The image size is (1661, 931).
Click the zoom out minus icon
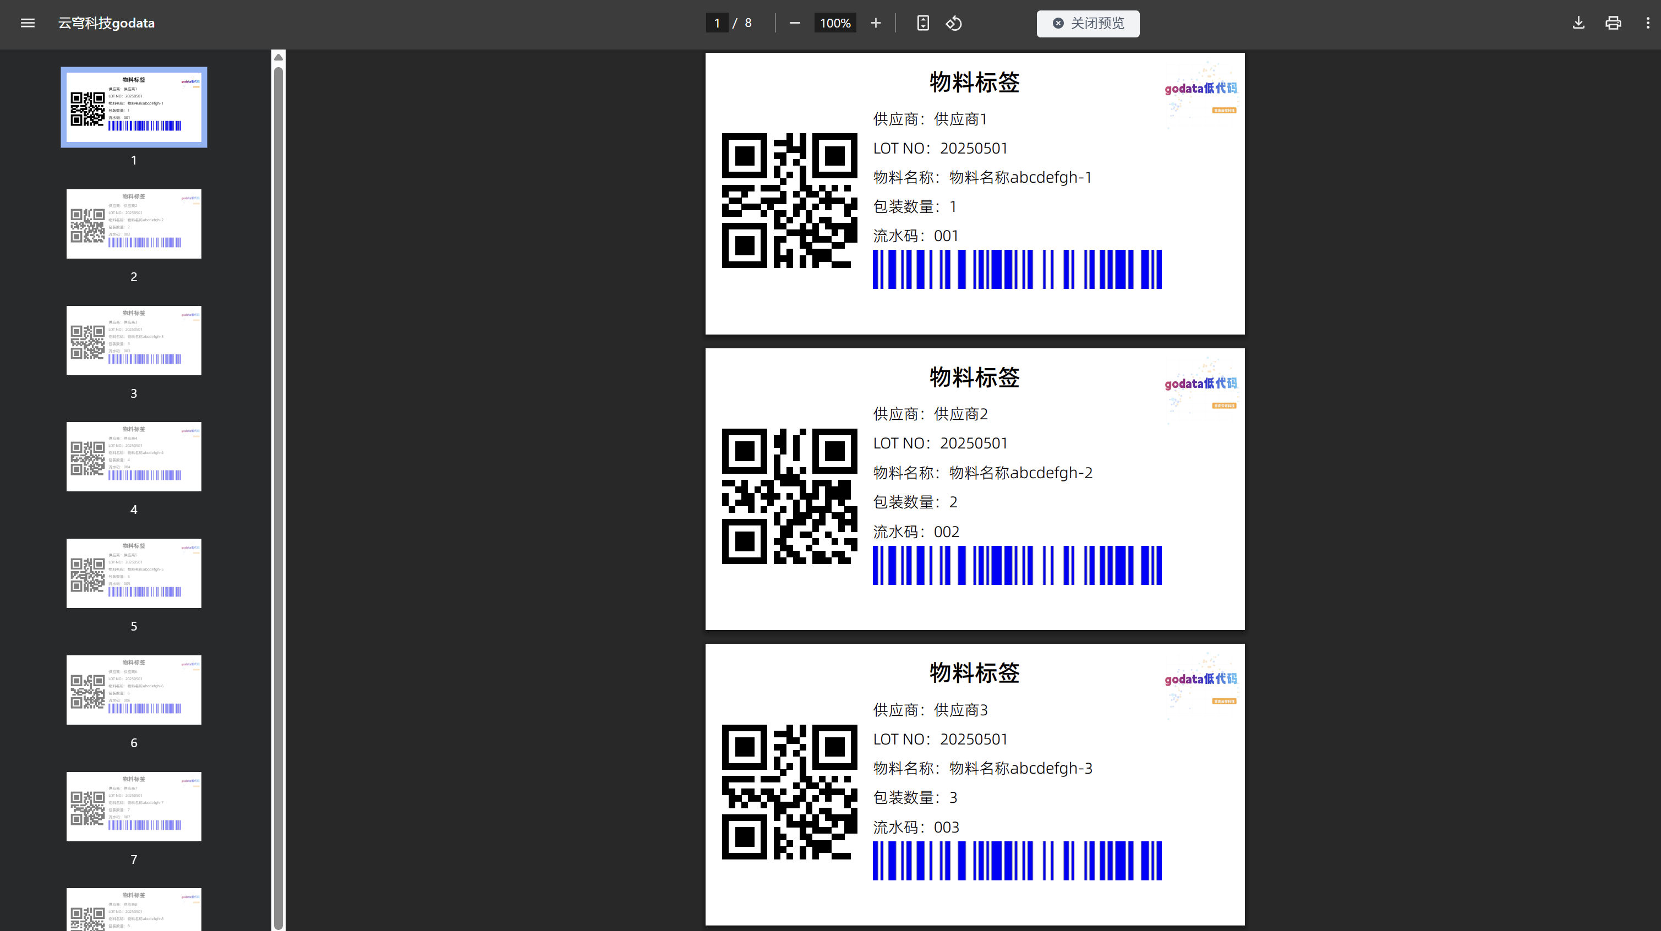(794, 23)
